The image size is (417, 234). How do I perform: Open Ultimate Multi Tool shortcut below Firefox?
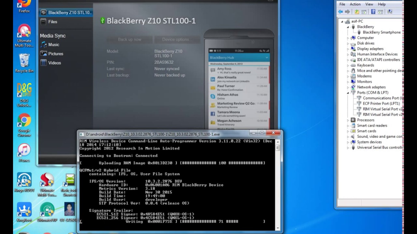coord(24,36)
